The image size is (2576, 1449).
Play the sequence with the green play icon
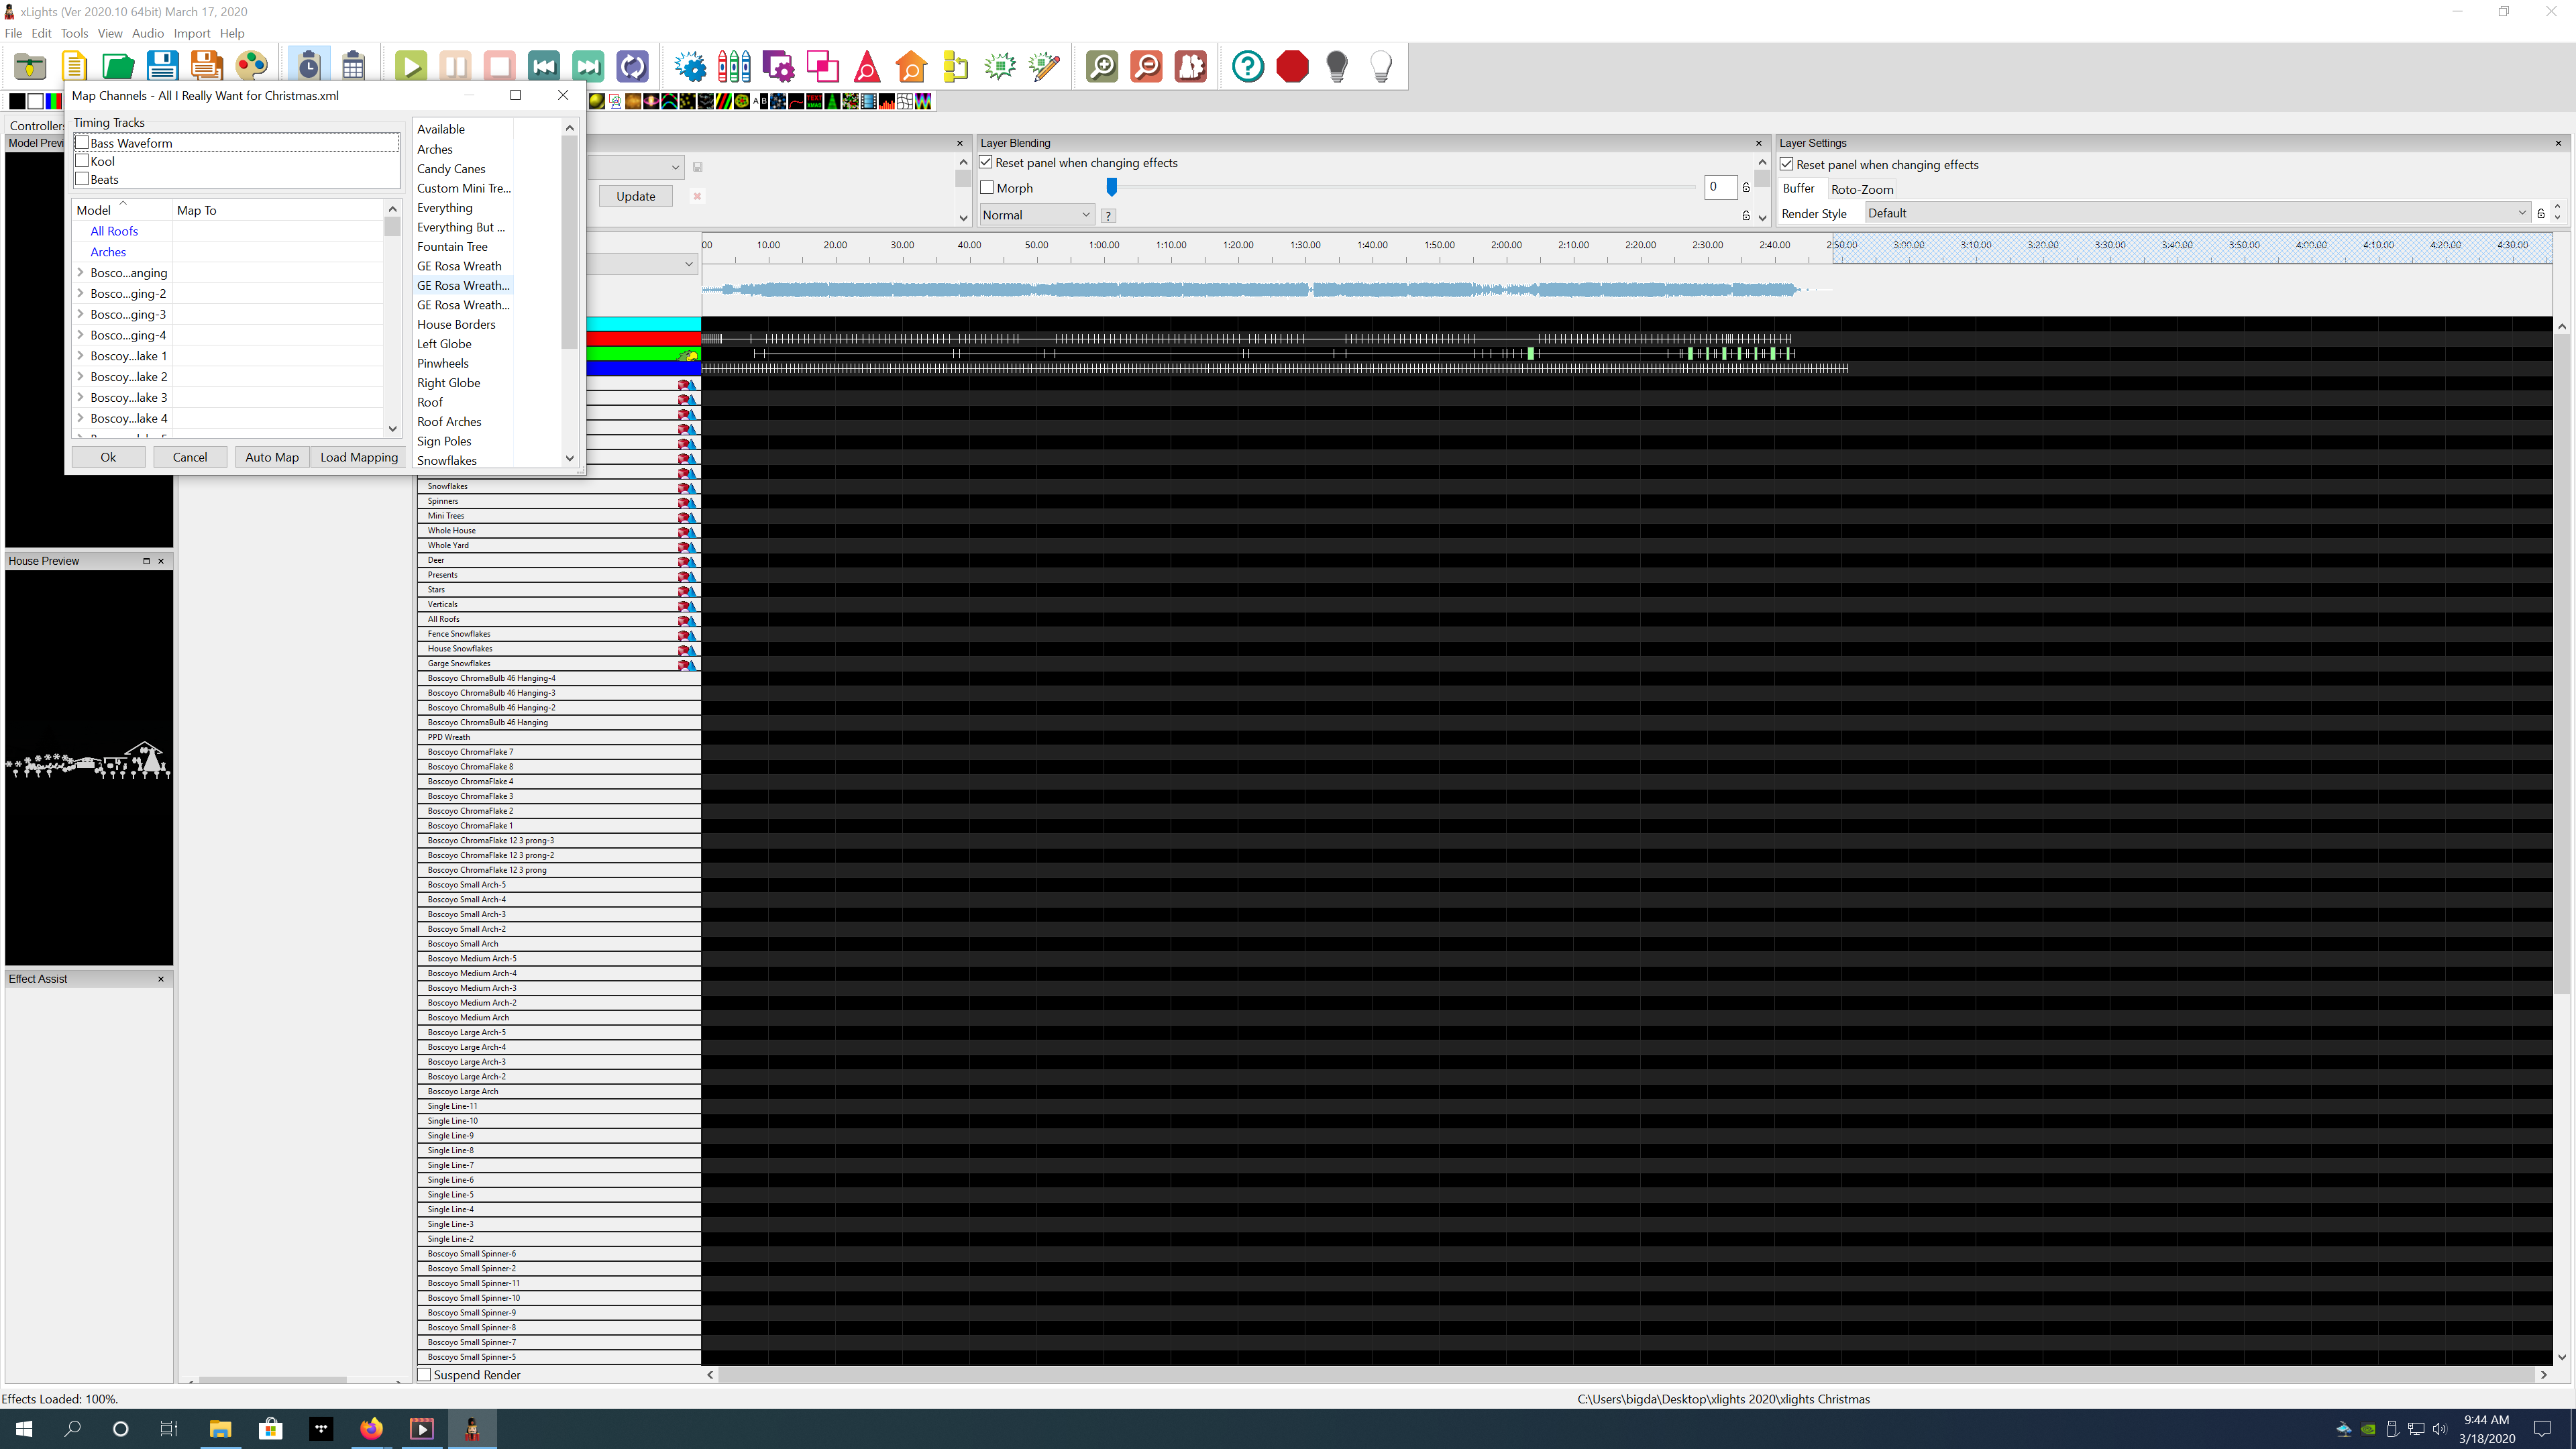point(411,66)
